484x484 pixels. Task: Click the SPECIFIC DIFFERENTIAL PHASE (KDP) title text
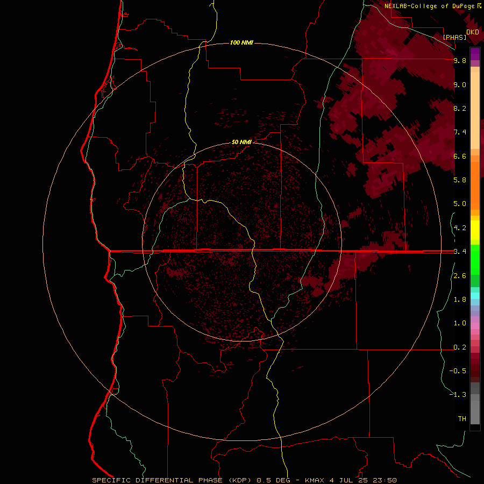172,480
